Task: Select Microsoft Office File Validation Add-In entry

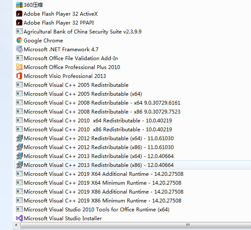Action: point(71,58)
